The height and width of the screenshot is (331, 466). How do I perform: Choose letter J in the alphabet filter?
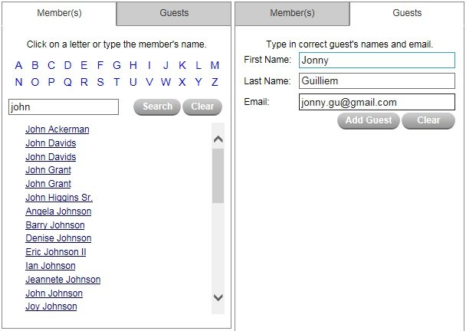(x=166, y=66)
